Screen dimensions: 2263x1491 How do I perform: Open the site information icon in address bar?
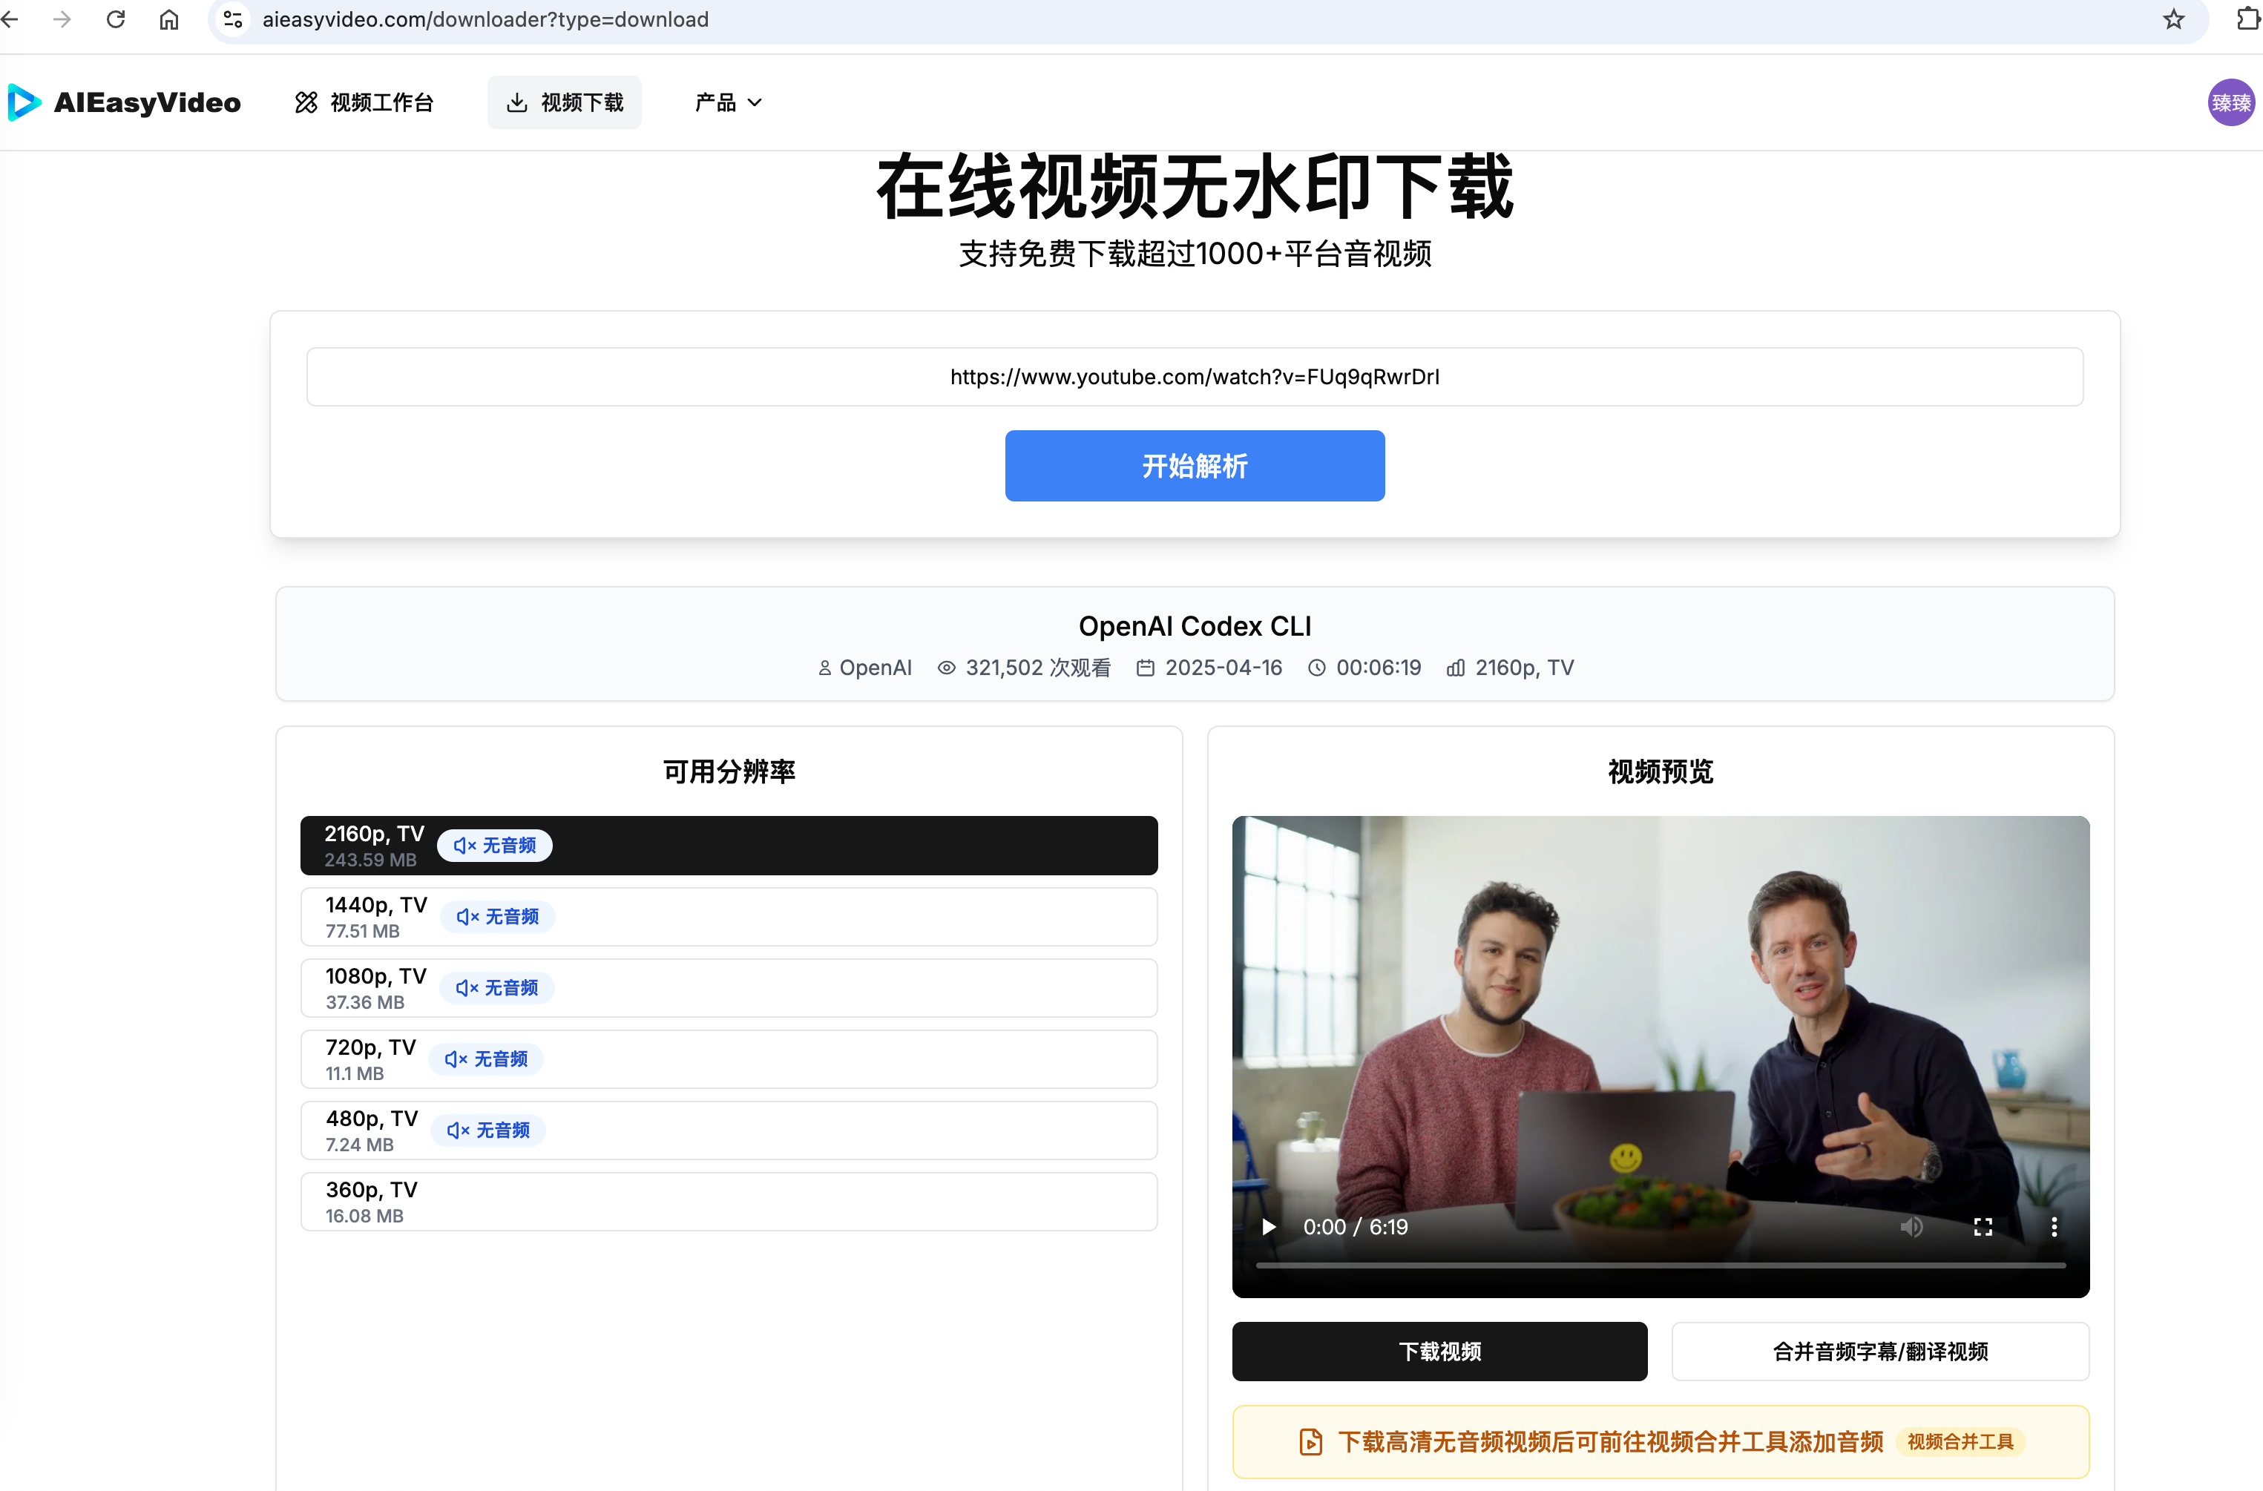pos(233,19)
